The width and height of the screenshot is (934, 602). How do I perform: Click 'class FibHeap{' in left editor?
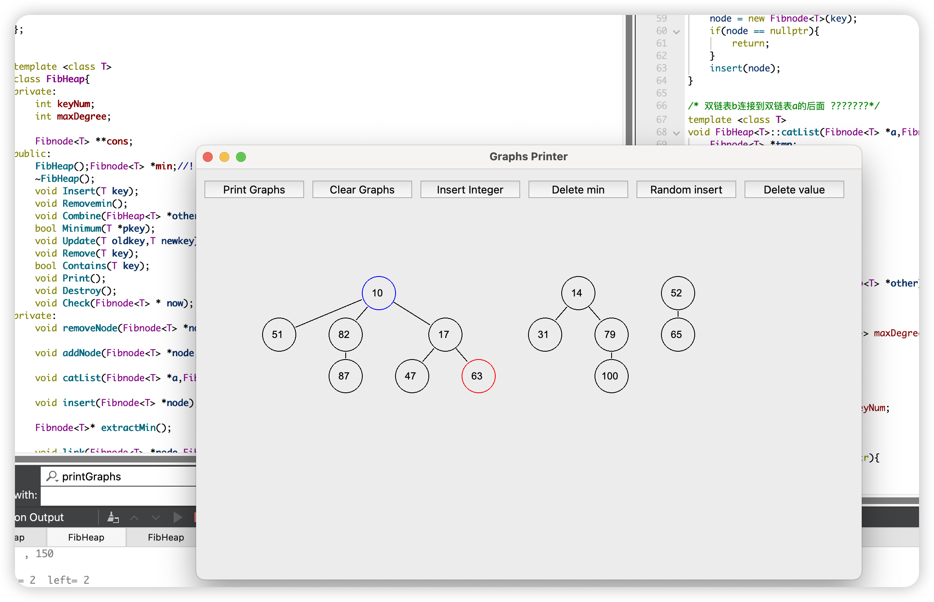coord(52,79)
